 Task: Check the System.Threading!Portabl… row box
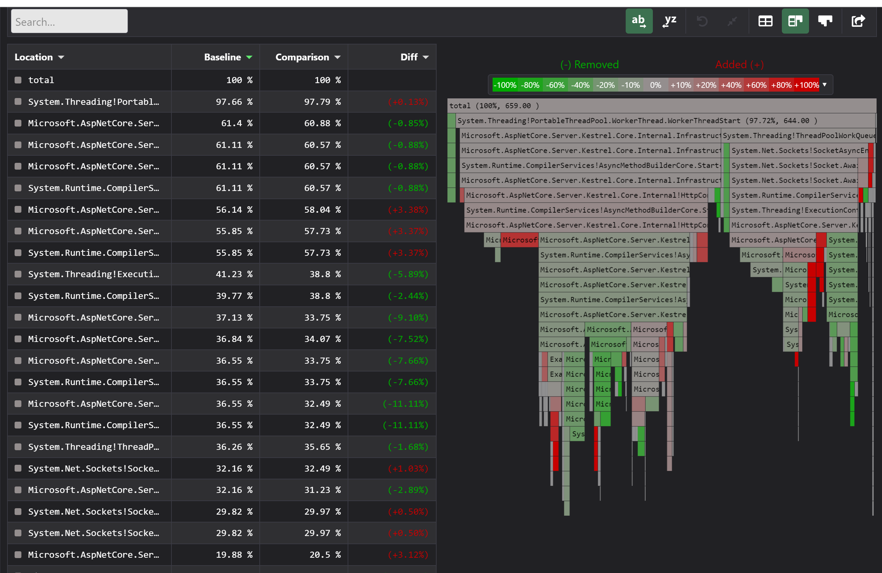click(18, 101)
